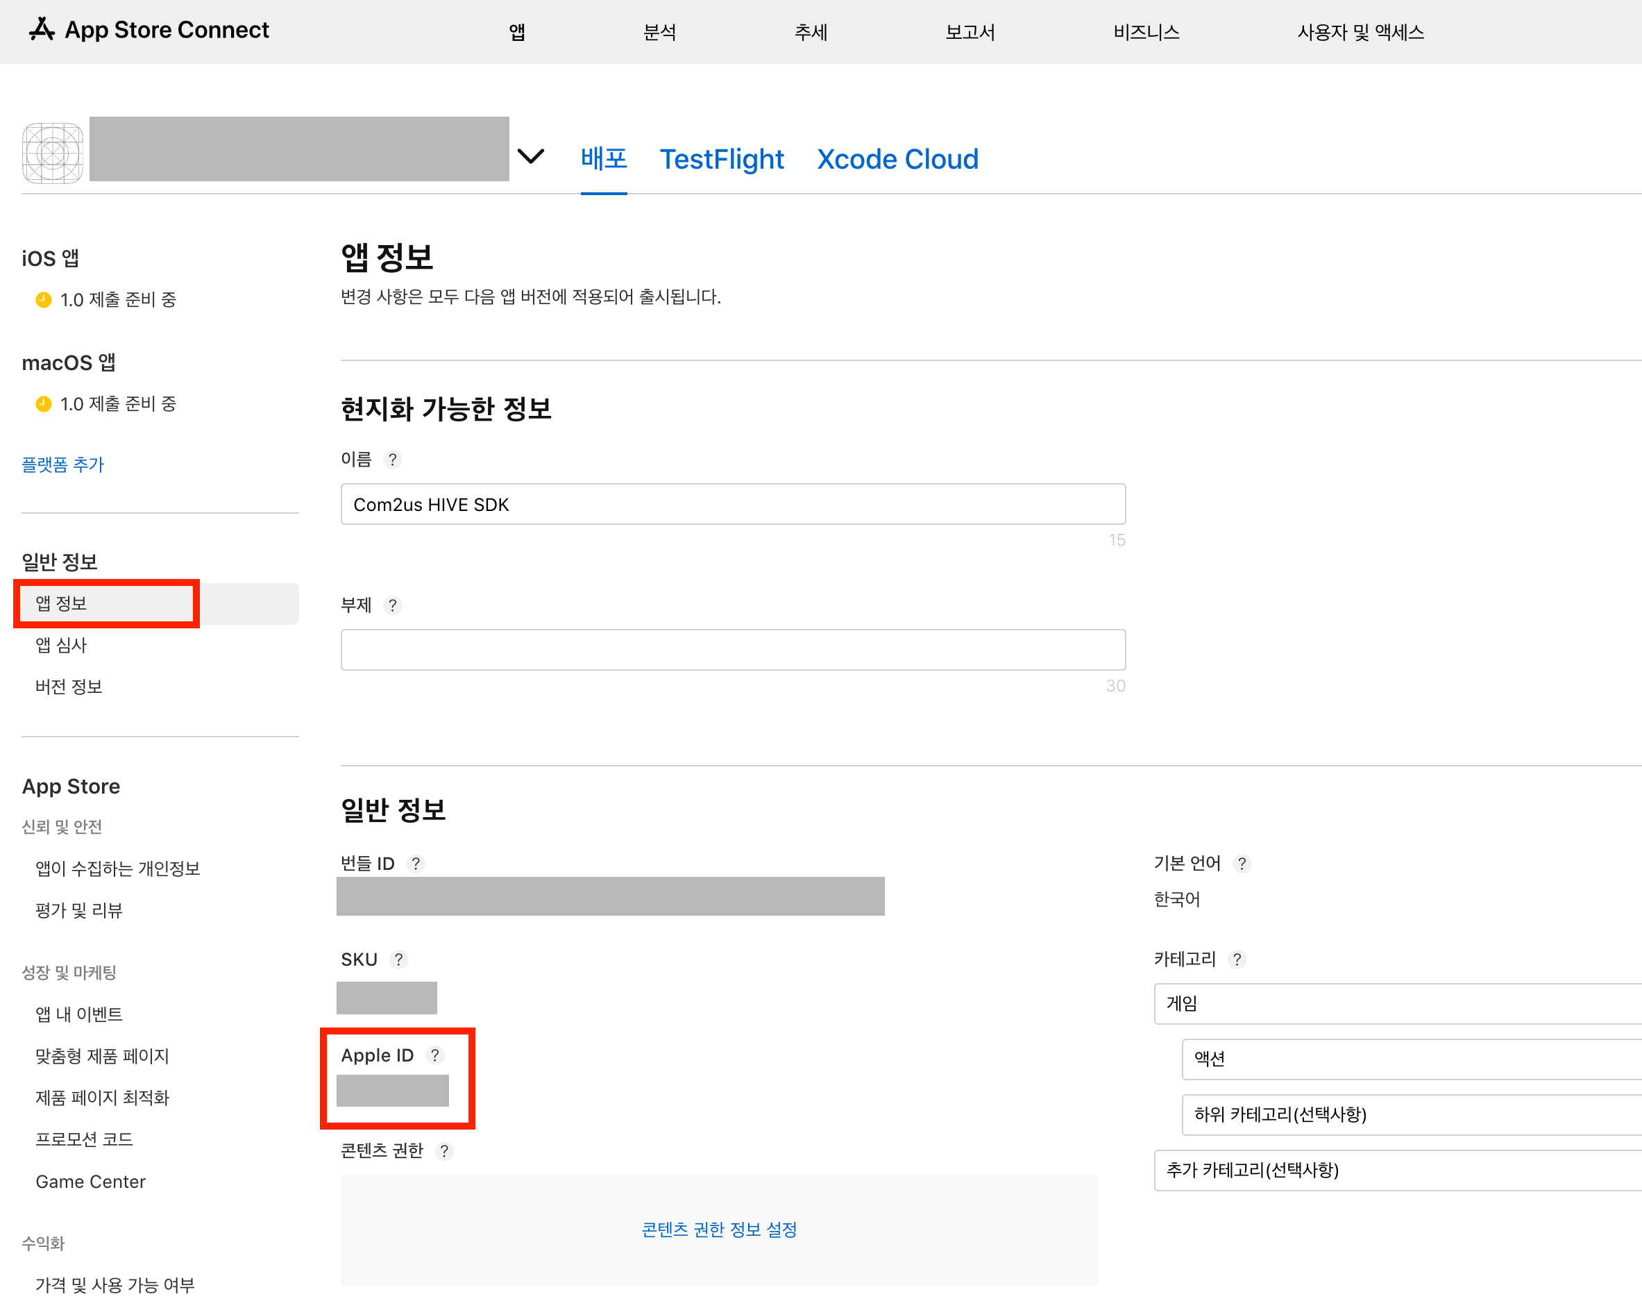Click the 기본 언어 help icon
This screenshot has height=1308, width=1642.
[1242, 864]
